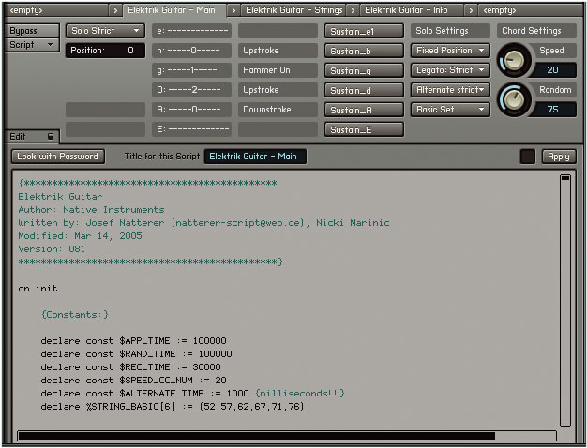Viewport: 587px width, 448px height.
Task: Open the Elektrik Guitar - Strings tab
Action: coord(293,10)
